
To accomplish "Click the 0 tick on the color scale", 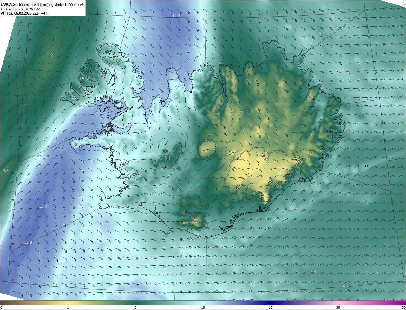I will (1, 307).
